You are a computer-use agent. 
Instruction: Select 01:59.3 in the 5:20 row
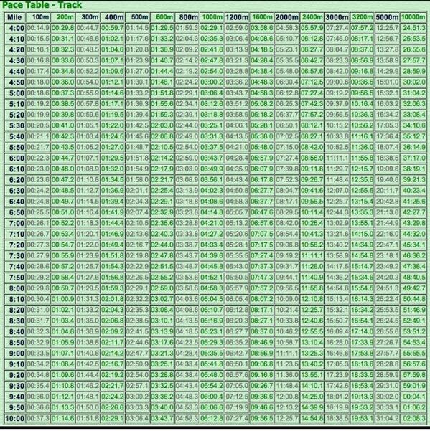162,115
